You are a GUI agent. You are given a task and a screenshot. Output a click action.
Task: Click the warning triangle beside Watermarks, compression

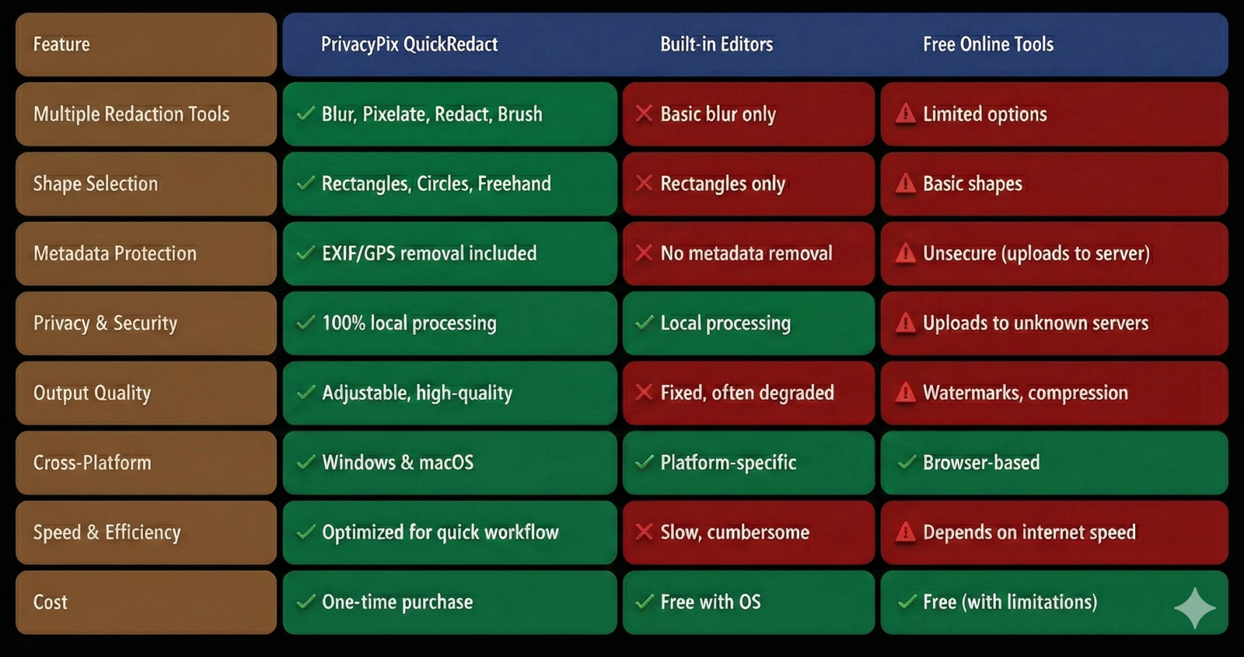tap(905, 393)
